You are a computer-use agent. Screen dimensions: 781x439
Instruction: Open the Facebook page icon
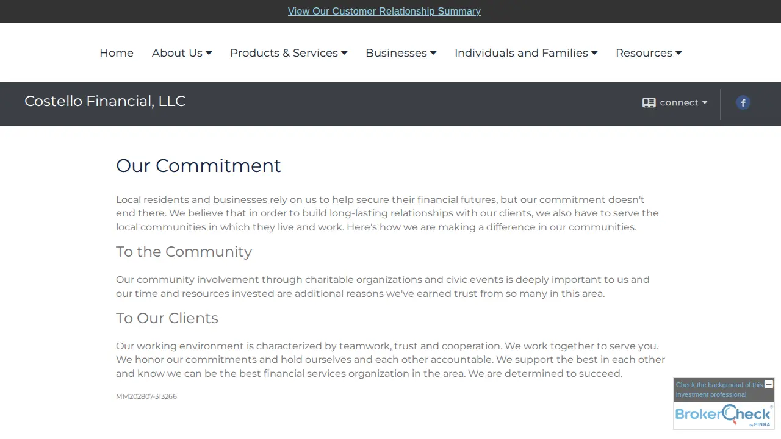pos(743,102)
